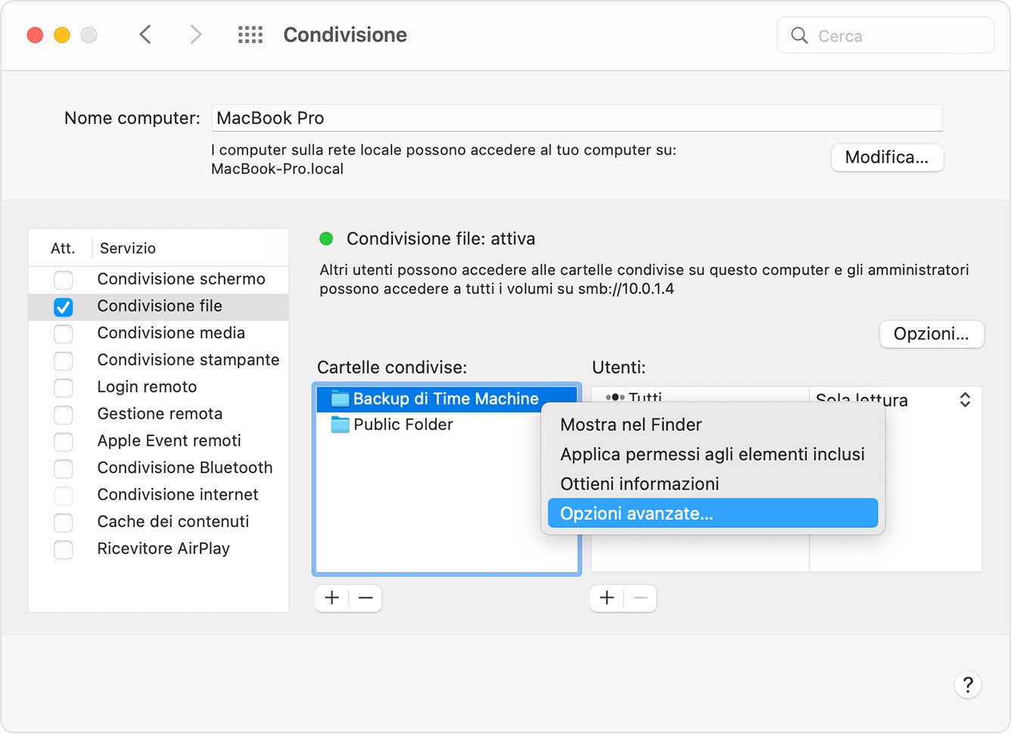The height and width of the screenshot is (734, 1011).
Task: Click the Public Folder folder icon
Action: tap(341, 425)
